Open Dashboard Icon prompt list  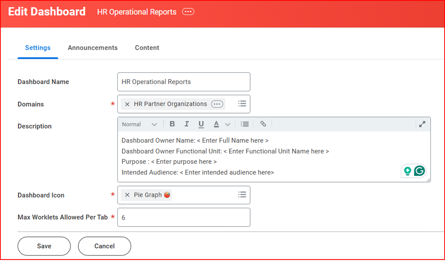tap(242, 195)
